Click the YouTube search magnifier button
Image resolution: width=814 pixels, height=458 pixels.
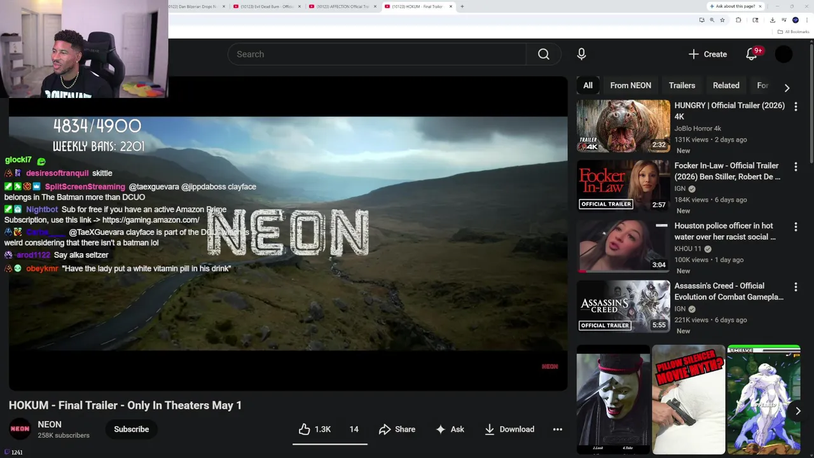[x=544, y=54]
